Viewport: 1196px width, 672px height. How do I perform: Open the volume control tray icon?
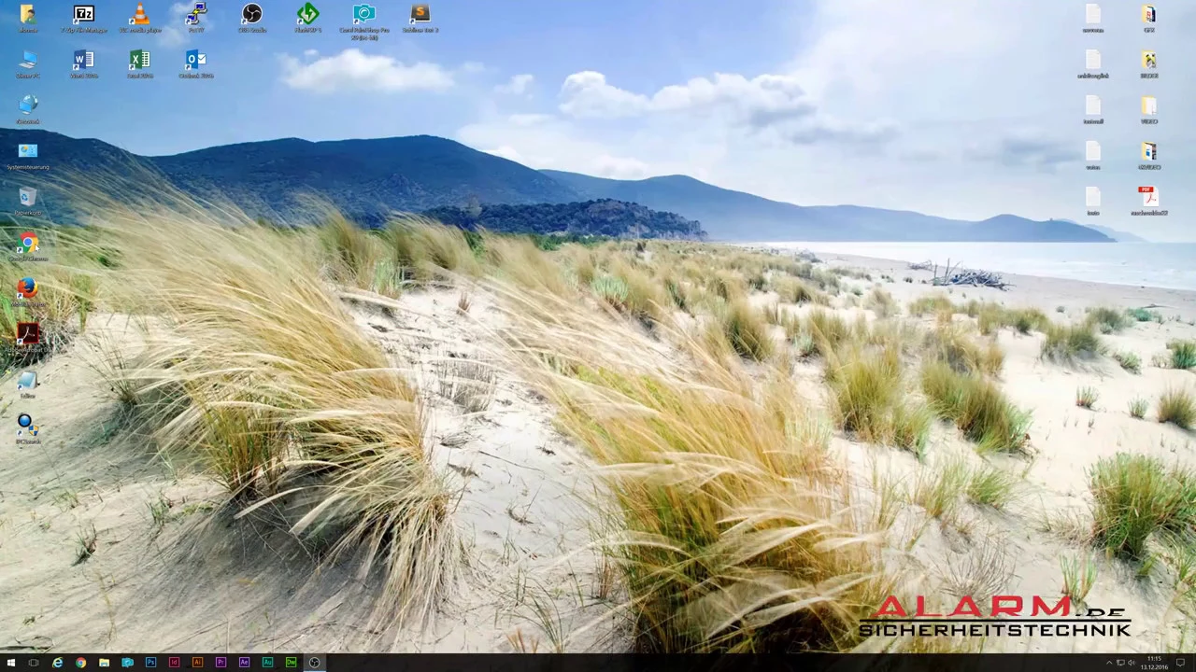1131,663
